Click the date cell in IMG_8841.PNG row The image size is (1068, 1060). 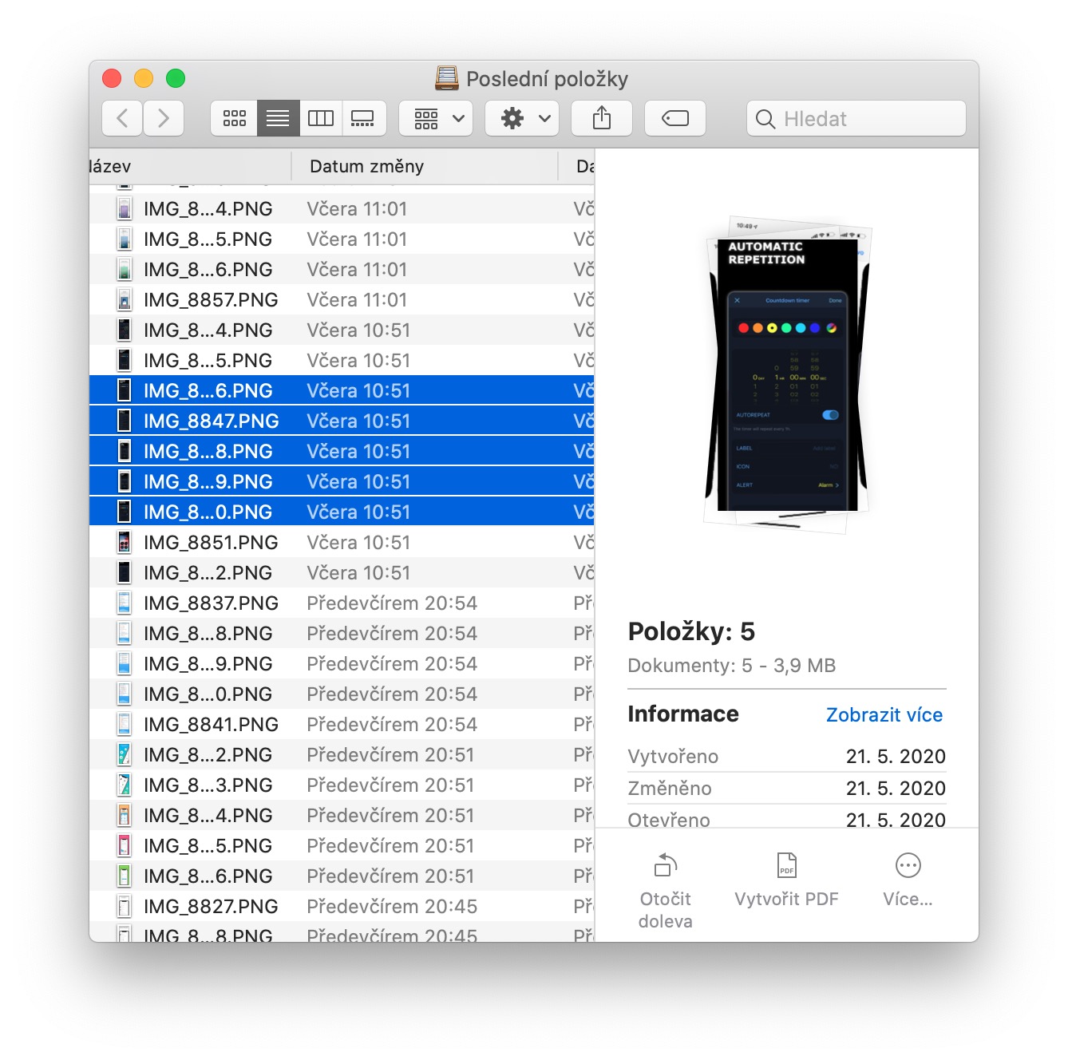pos(392,725)
